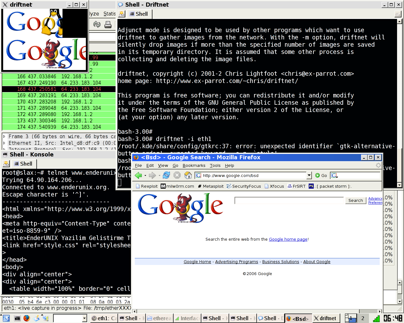This screenshot has width=404, height=323.
Task: Select the Shell tab in Shell - Konsole
Action: [23, 164]
